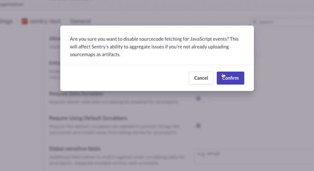Click the magnifier icon in the search box

[x=255, y=22]
